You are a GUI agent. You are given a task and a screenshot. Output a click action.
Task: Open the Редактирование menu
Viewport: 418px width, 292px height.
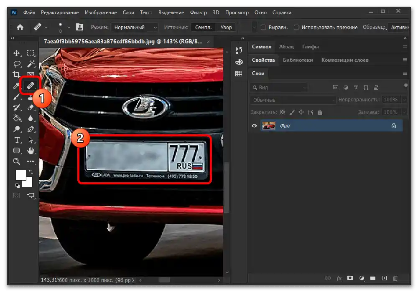(60, 13)
